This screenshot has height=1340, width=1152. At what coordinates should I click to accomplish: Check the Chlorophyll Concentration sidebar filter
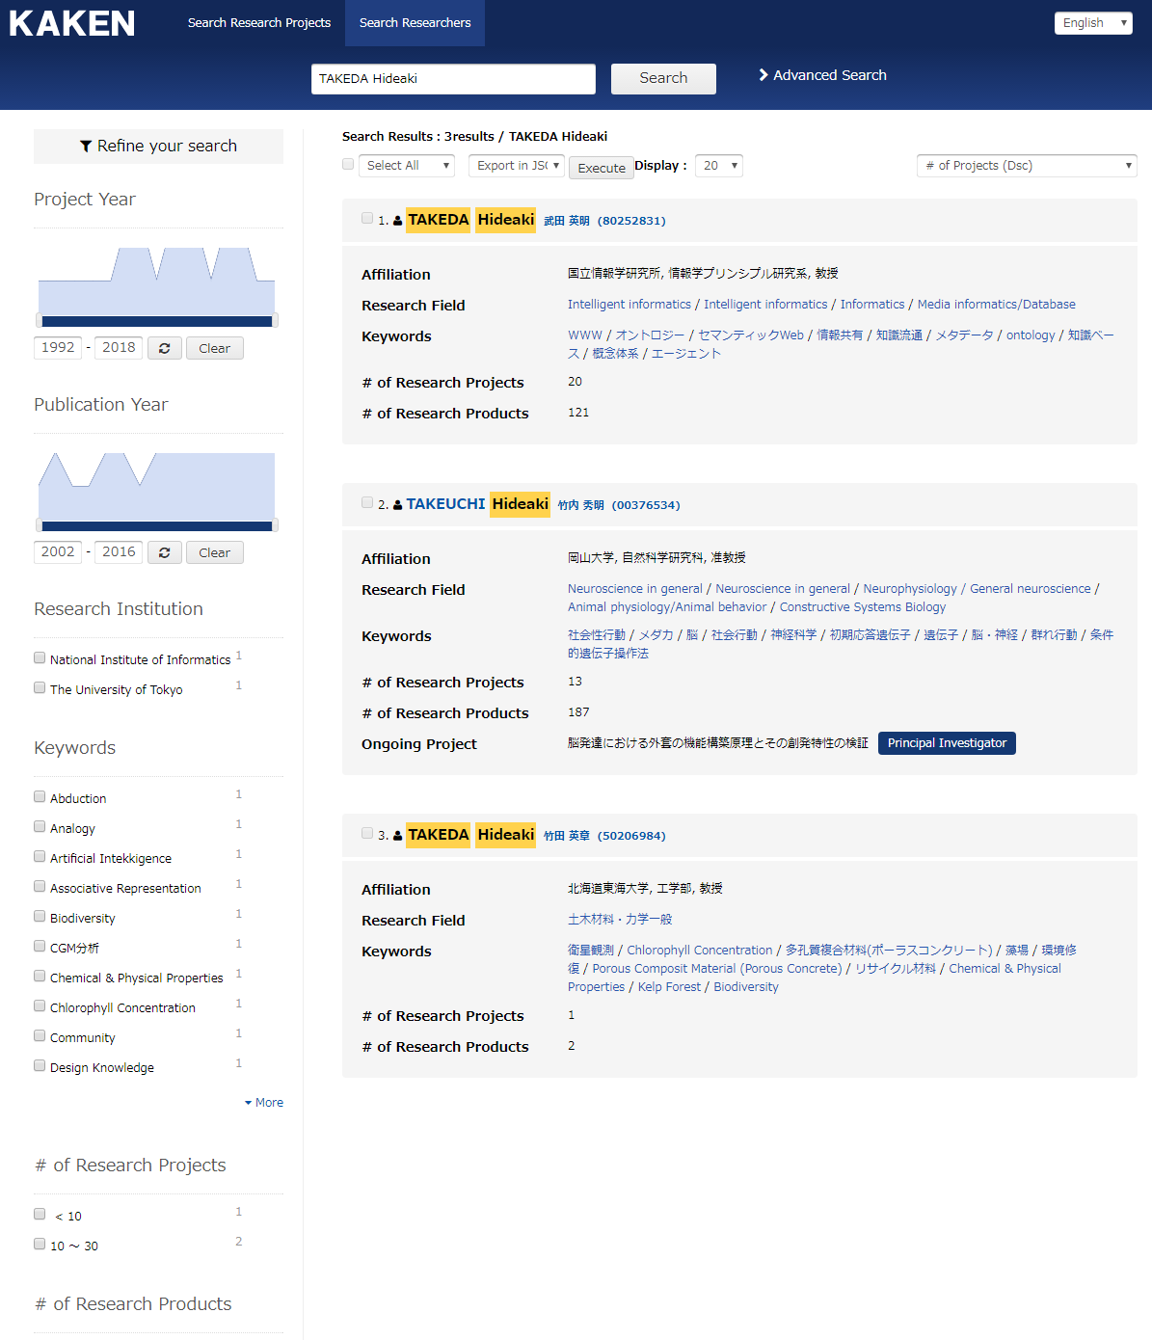point(40,1006)
